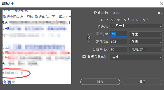Close the 图像大小 dialog

tap(161, 3)
